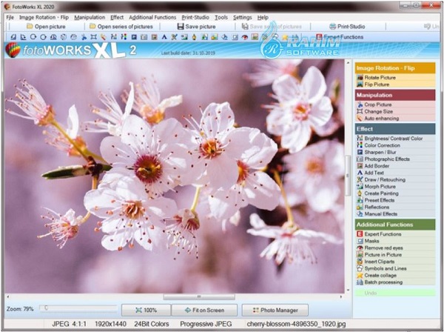The image size is (444, 332).
Task: Open Masks in Additional Functions panel
Action: pos(395,241)
